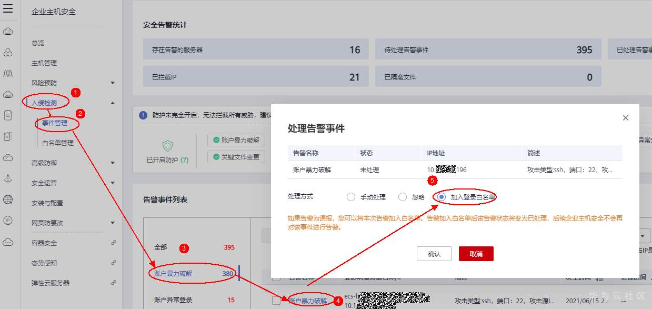
Task: Click the stacked documents icon in the rail
Action: 8,136
